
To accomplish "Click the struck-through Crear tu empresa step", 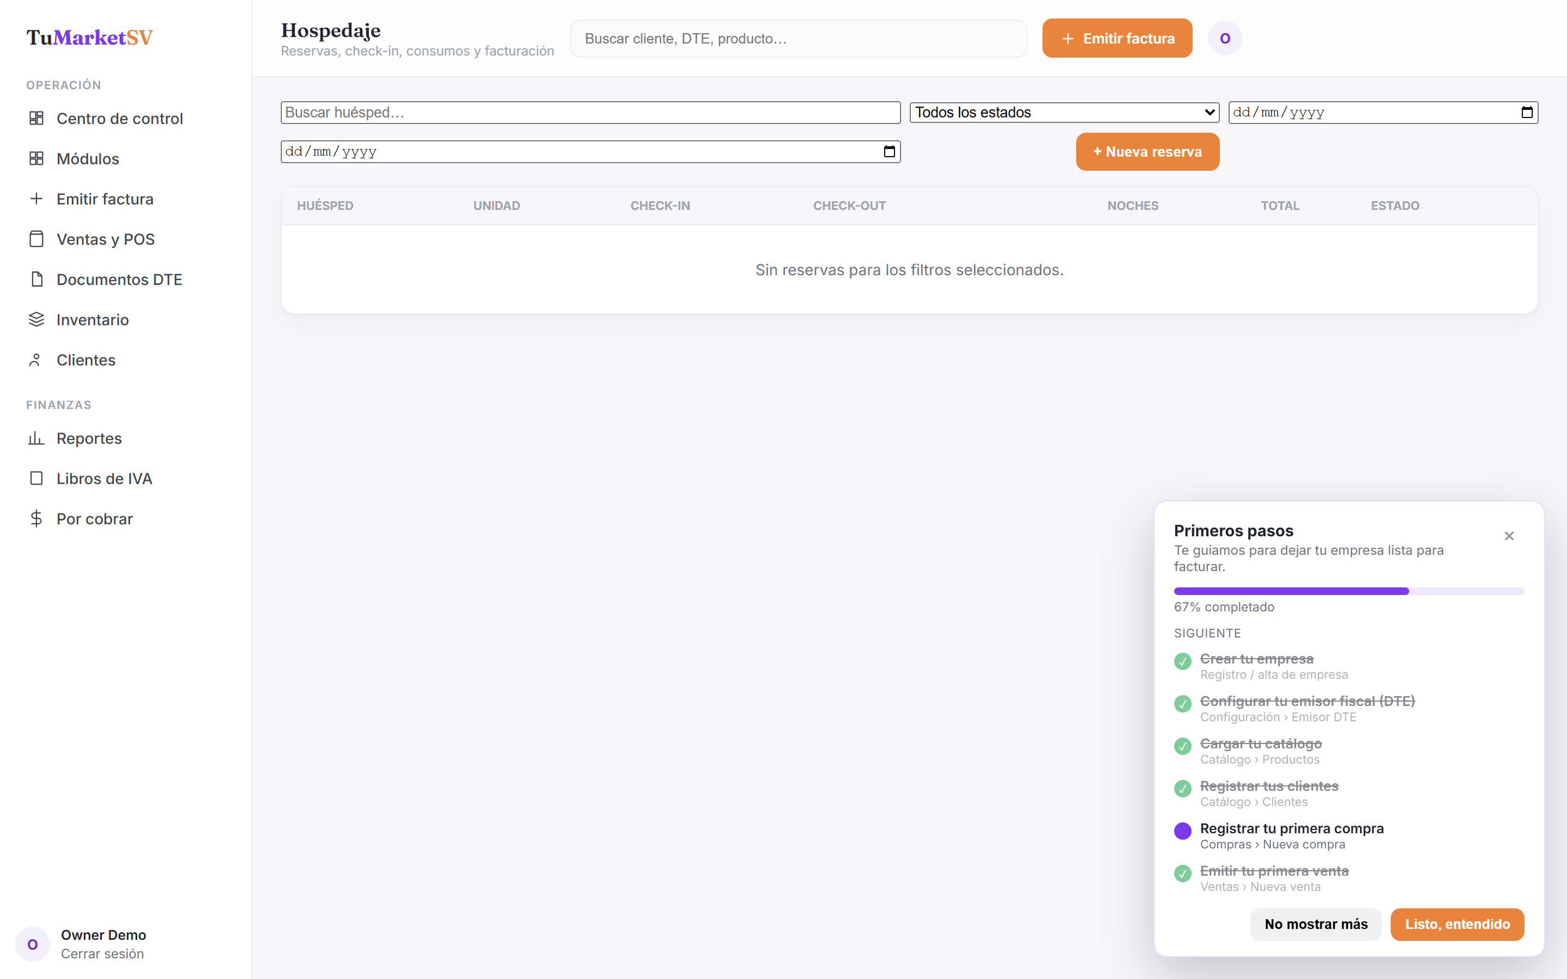I will (x=1256, y=659).
